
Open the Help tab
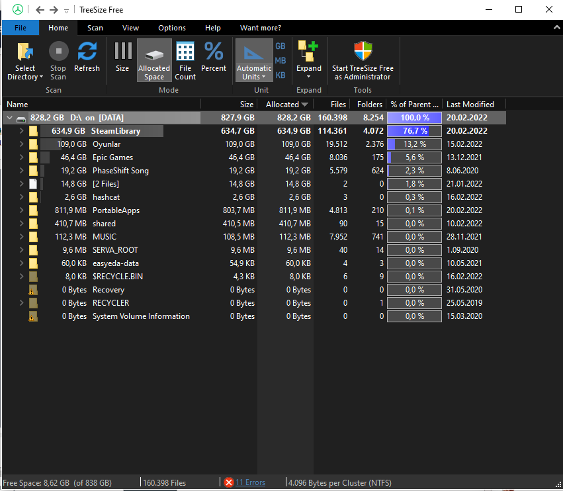(212, 28)
